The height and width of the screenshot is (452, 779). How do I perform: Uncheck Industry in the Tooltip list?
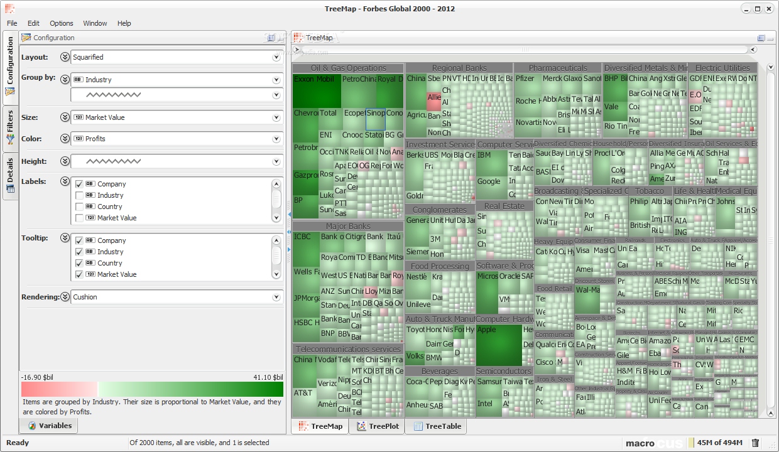coord(79,252)
